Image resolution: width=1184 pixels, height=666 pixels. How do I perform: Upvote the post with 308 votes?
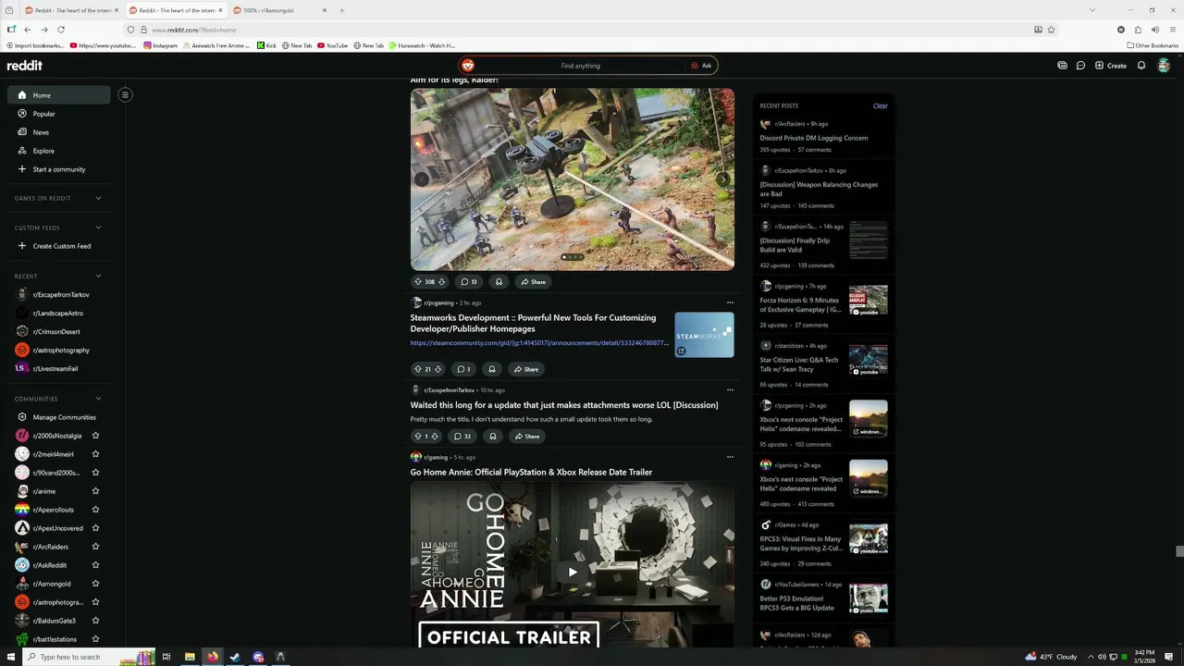418,281
